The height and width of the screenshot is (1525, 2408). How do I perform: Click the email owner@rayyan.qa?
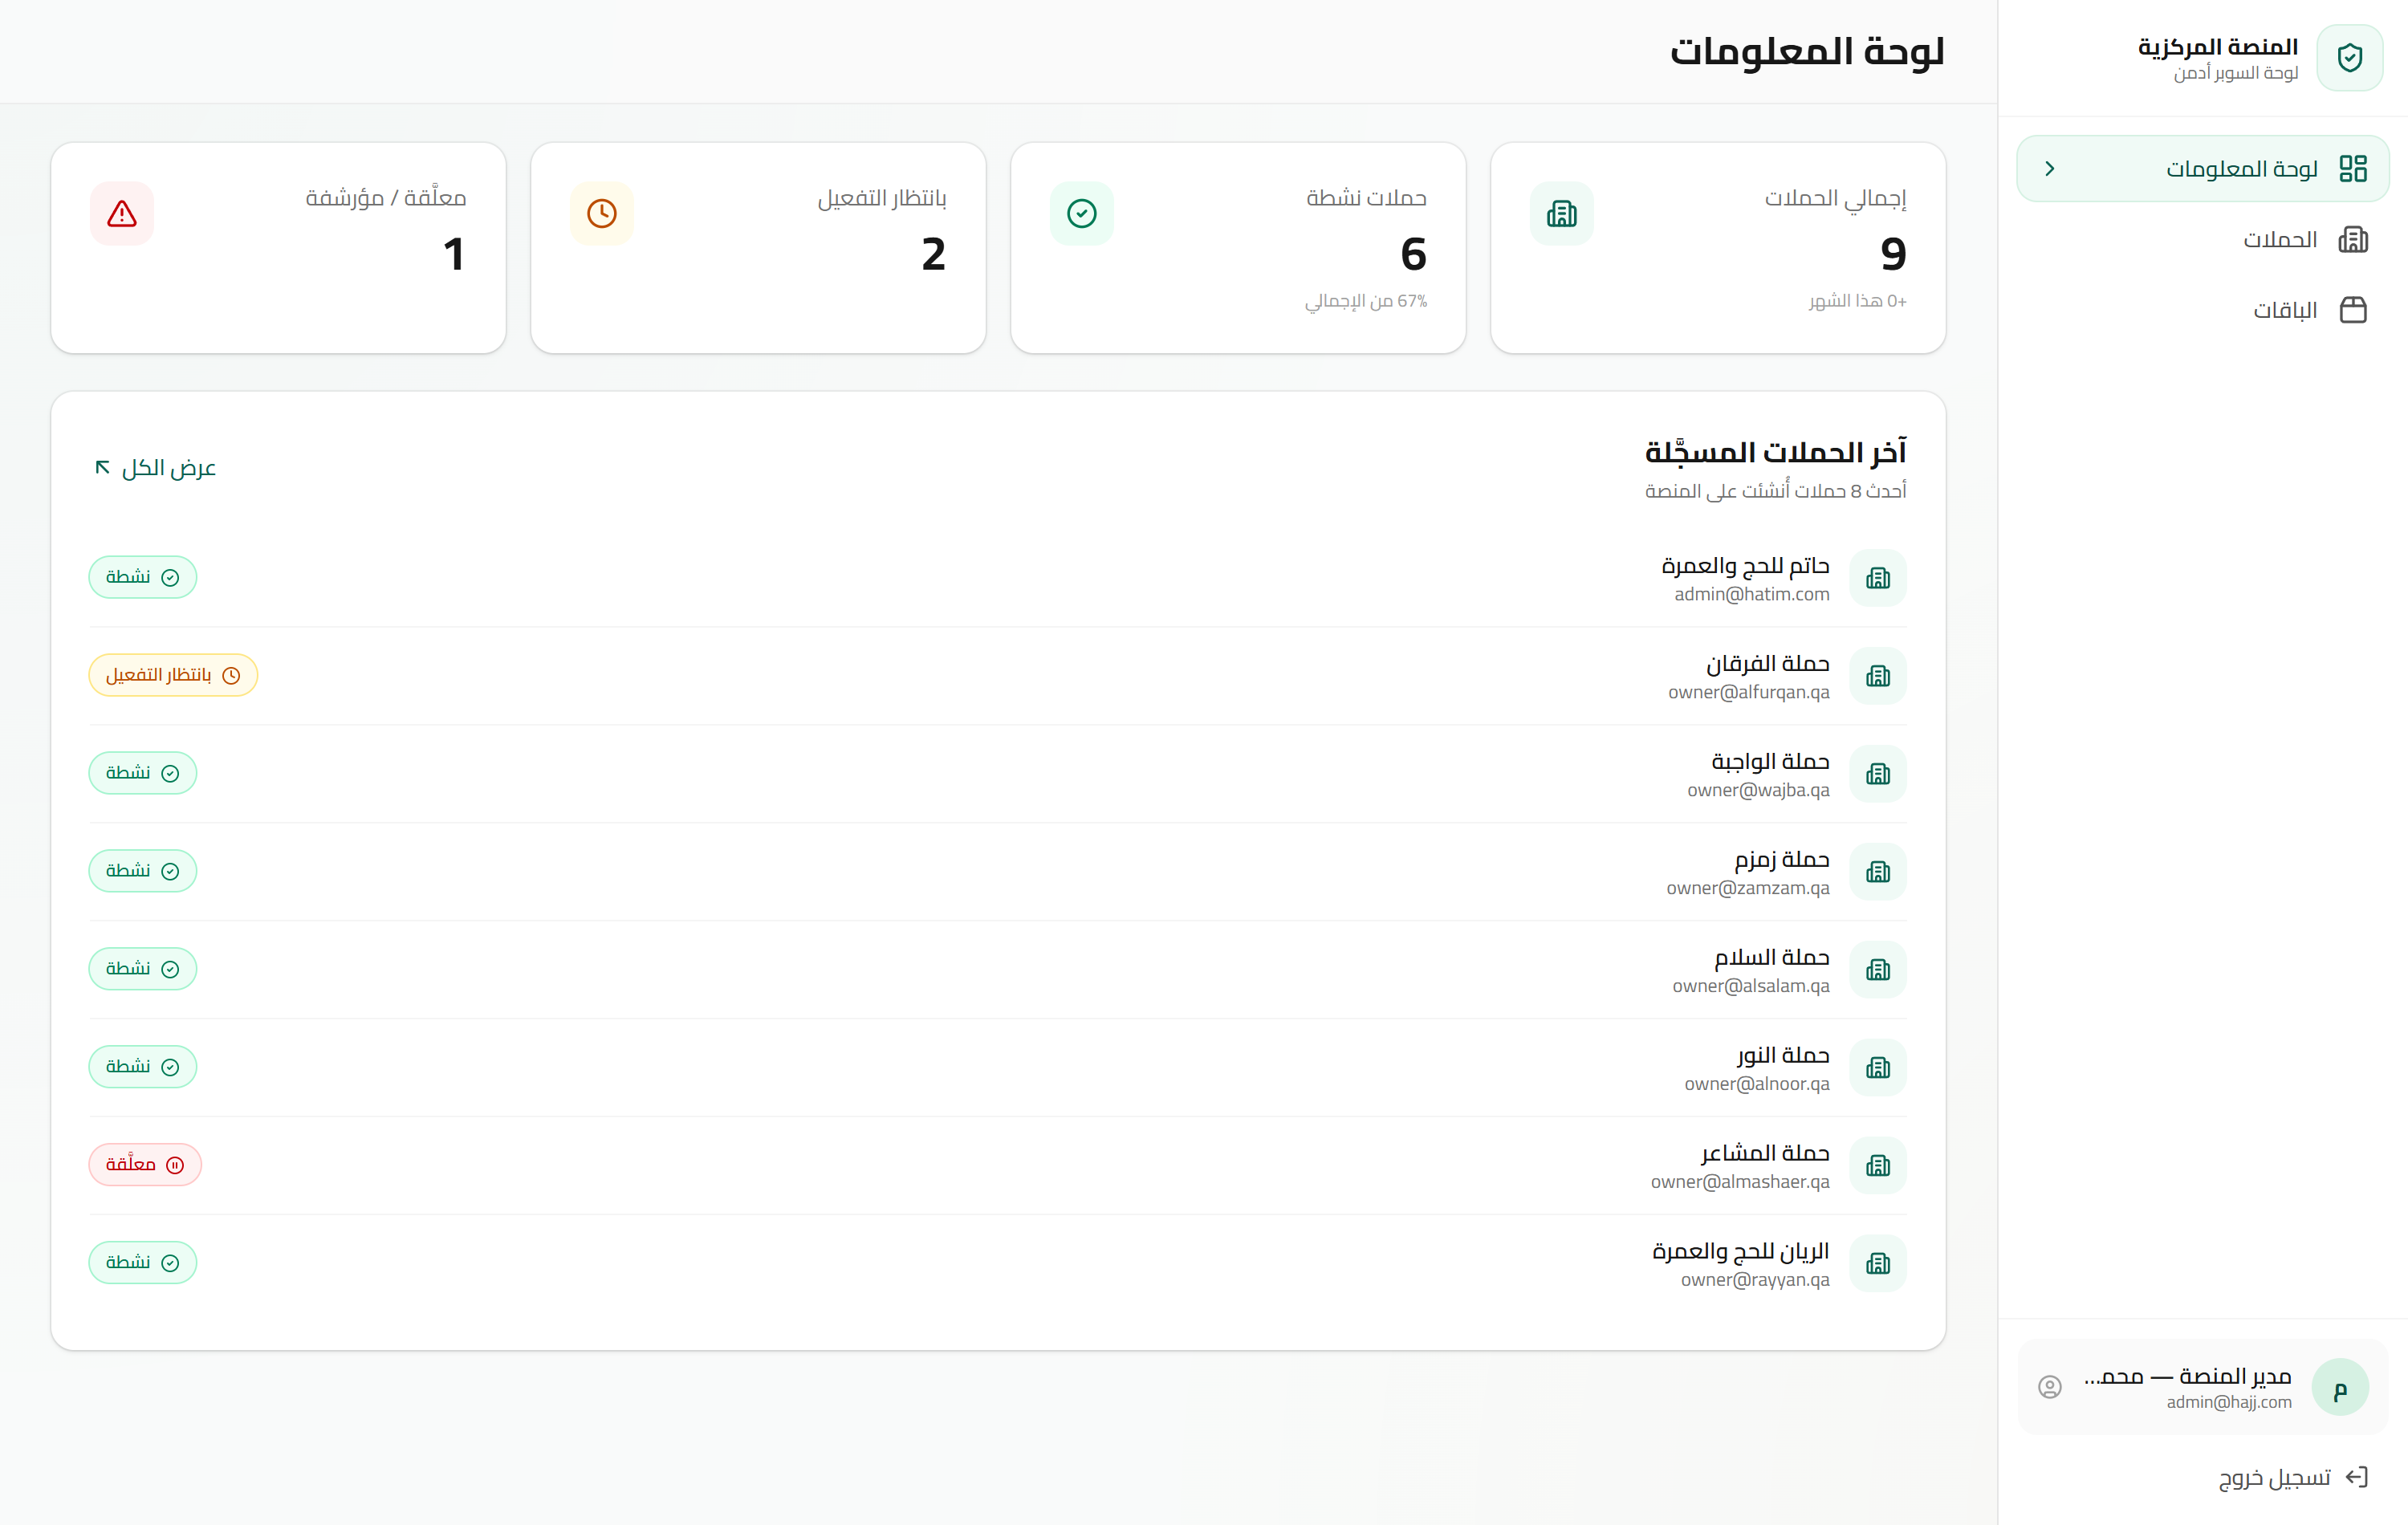point(1755,1280)
